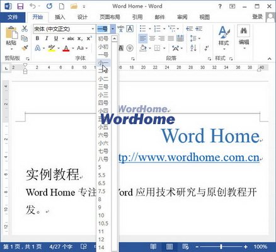Viewport: 276px width, 252px height.
Task: Click the enclosed character (字) icon
Action: pos(130,49)
